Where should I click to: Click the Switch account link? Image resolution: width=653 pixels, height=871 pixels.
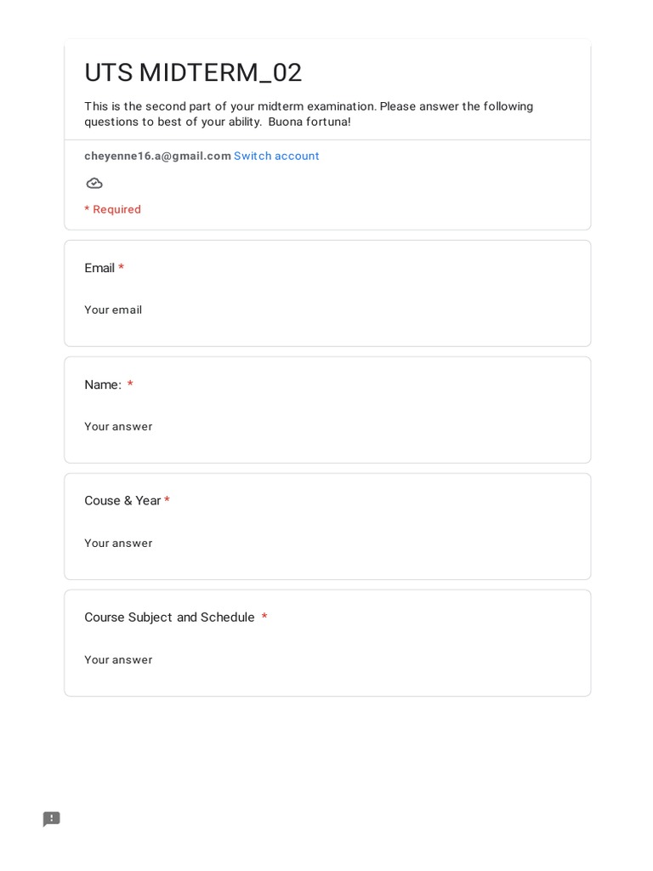pyautogui.click(x=276, y=156)
